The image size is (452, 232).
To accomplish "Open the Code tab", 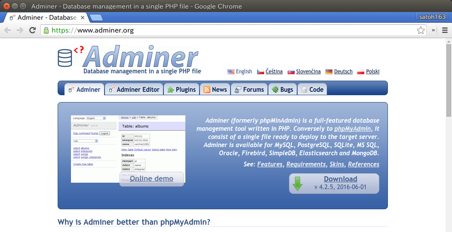I will pos(312,89).
